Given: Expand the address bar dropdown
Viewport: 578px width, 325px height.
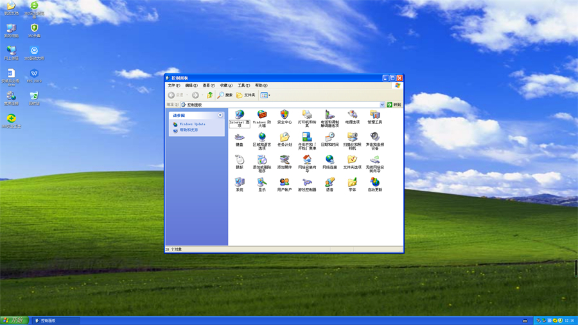Looking at the screenshot, I should click(382, 105).
